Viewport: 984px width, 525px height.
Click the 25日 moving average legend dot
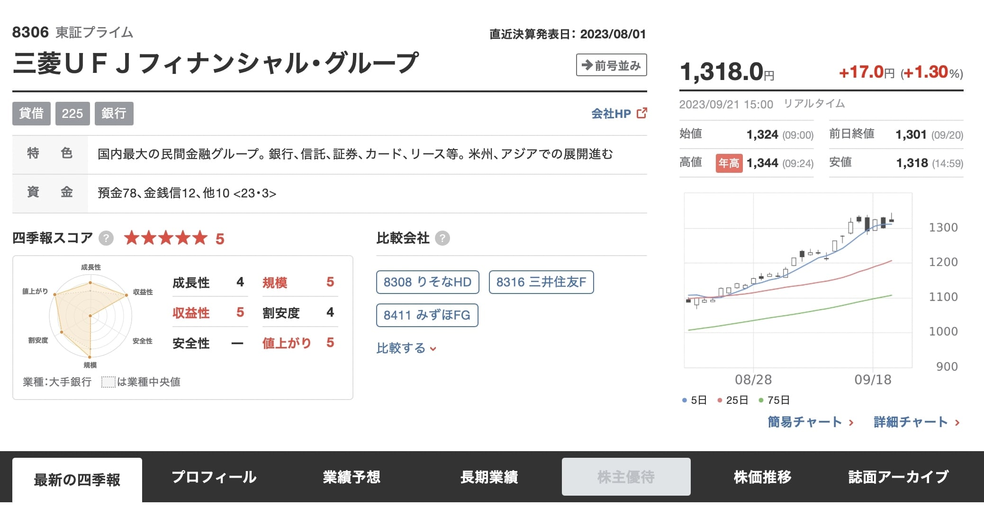click(720, 400)
